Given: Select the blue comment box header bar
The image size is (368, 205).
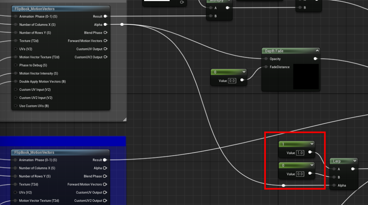Looking at the screenshot, I should [63, 141].
